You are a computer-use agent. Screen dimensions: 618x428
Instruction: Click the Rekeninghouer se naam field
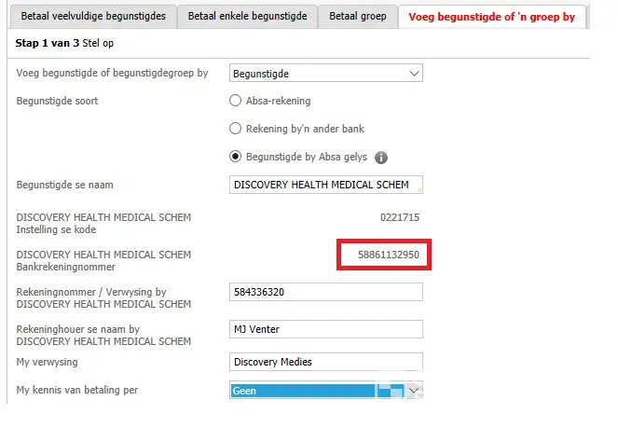pyautogui.click(x=326, y=329)
